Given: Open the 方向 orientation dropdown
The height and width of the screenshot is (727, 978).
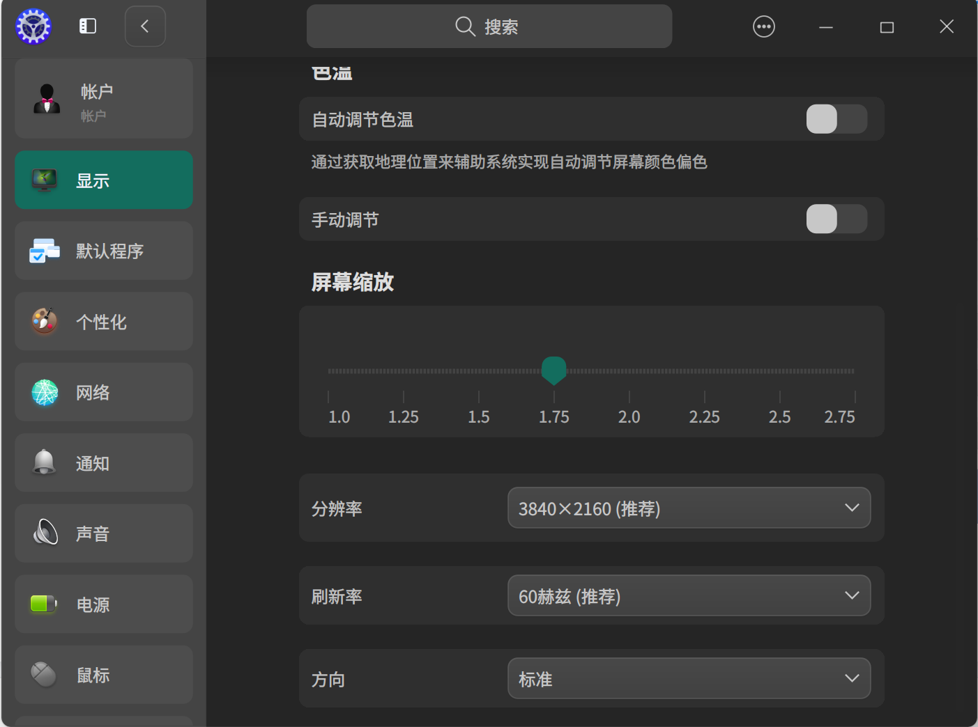Looking at the screenshot, I should [x=689, y=678].
